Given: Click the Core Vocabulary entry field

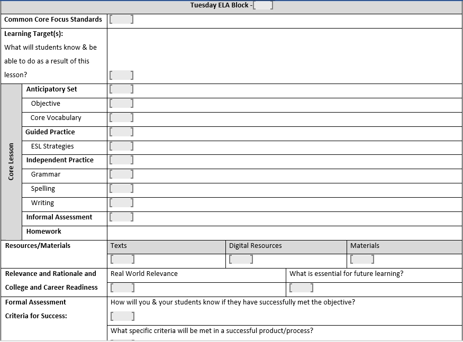Looking at the screenshot, I should (121, 118).
